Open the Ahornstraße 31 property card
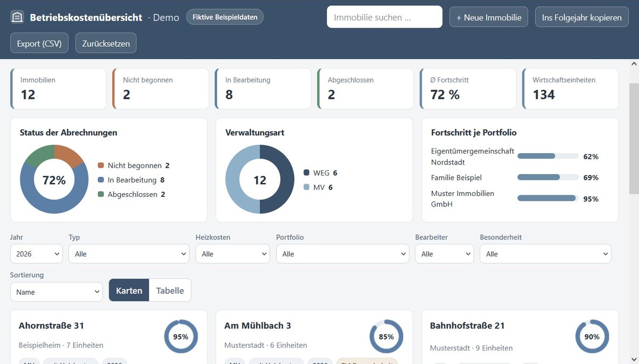 (x=109, y=337)
